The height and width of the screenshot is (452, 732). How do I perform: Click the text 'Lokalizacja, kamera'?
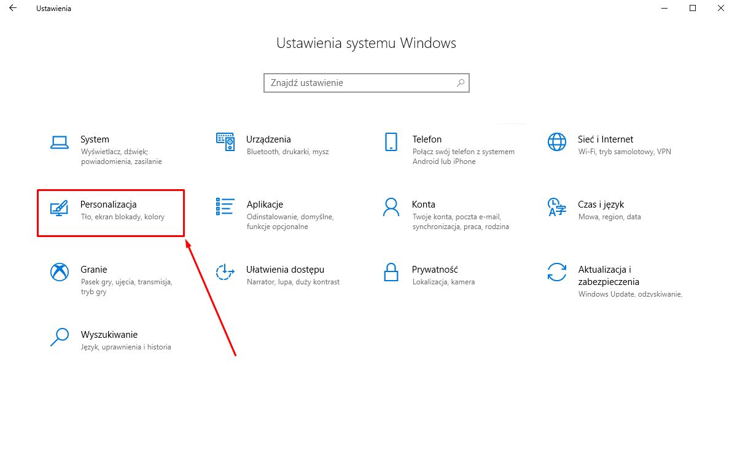[x=443, y=282]
